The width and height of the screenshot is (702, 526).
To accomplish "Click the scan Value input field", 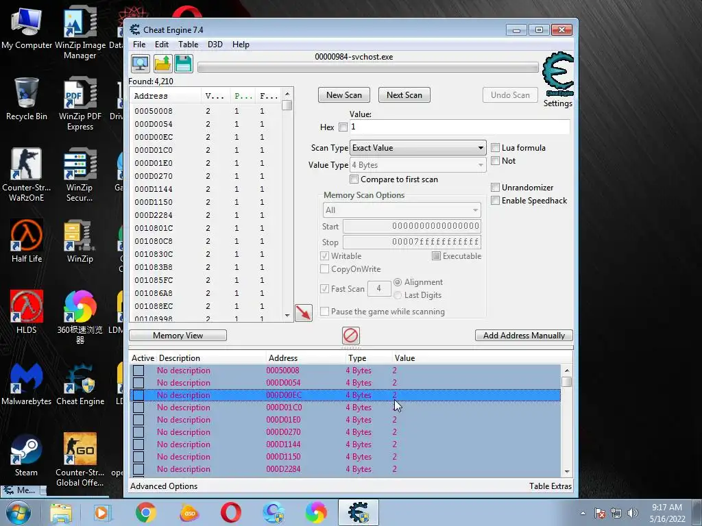I will tap(459, 127).
